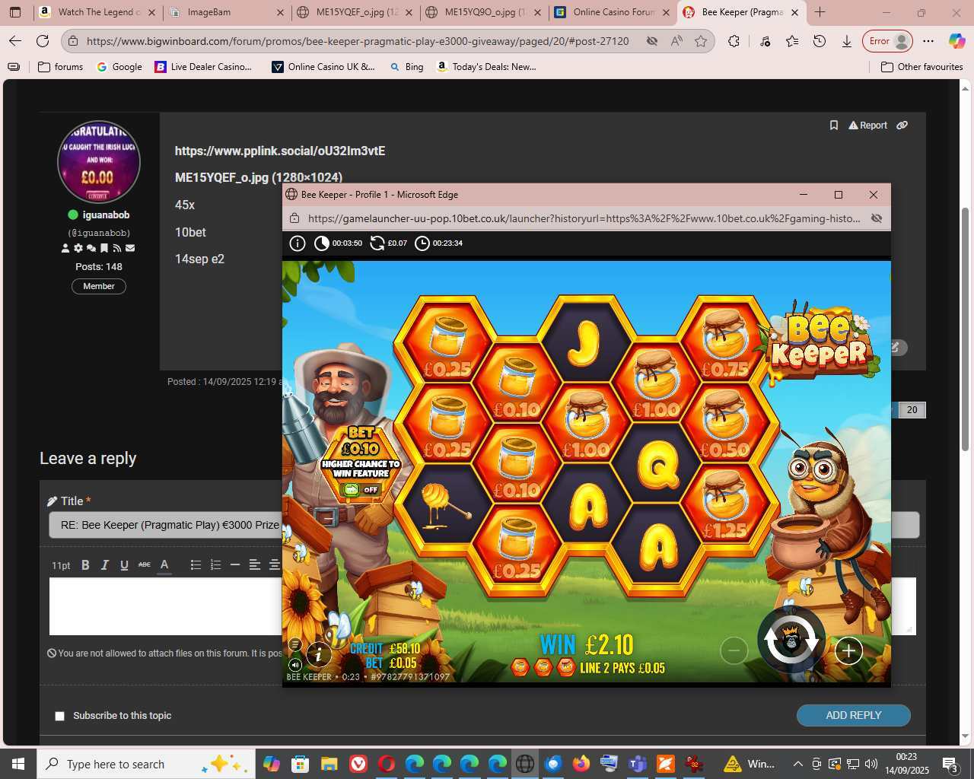Open the font size 11pt dropdown
The height and width of the screenshot is (779, 974).
[x=61, y=565]
